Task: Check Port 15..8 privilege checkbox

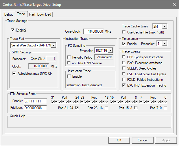Action: click(x=136, y=108)
